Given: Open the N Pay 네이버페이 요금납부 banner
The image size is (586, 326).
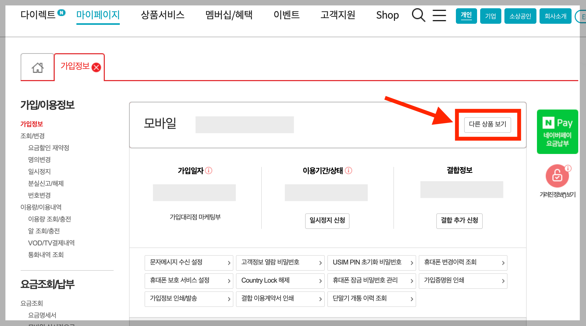Looking at the screenshot, I should (x=557, y=132).
